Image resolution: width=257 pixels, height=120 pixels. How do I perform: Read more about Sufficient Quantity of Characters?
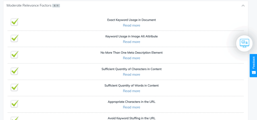(x=132, y=74)
